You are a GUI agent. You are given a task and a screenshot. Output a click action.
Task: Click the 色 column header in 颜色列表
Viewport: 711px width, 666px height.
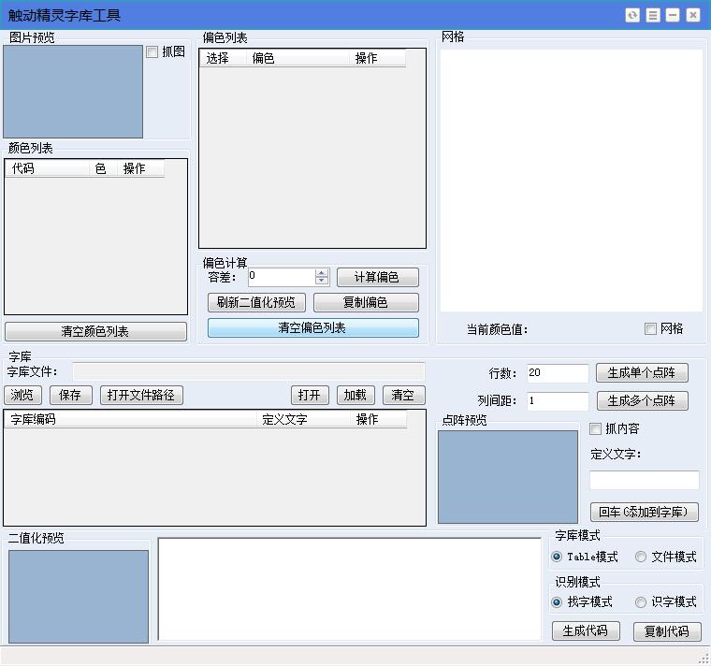point(104,168)
